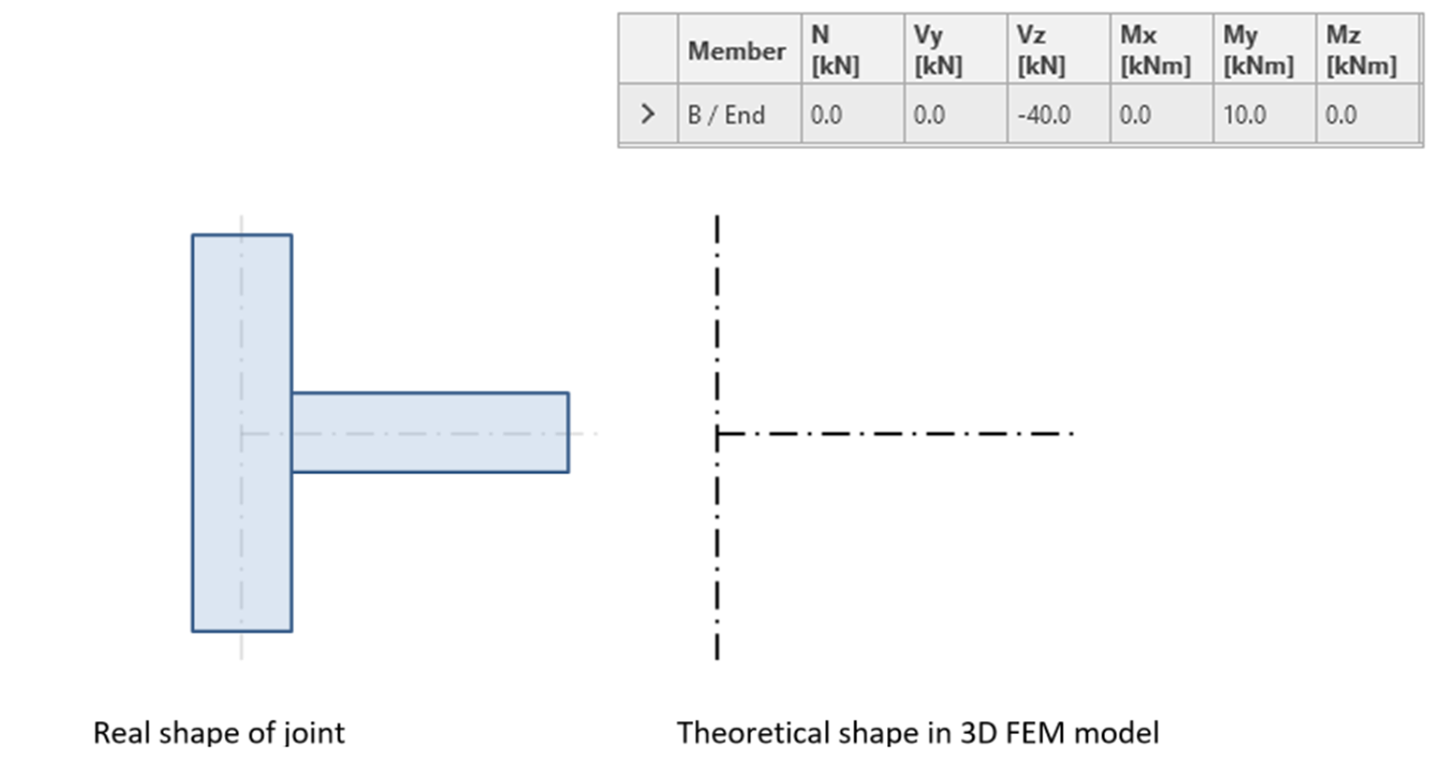1441x775 pixels.
Task: Click the Mx value cell showing 0.0
Action: pyautogui.click(x=1161, y=114)
